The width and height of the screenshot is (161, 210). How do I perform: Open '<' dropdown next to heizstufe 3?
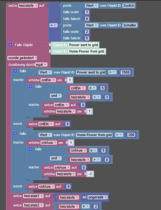point(97,97)
